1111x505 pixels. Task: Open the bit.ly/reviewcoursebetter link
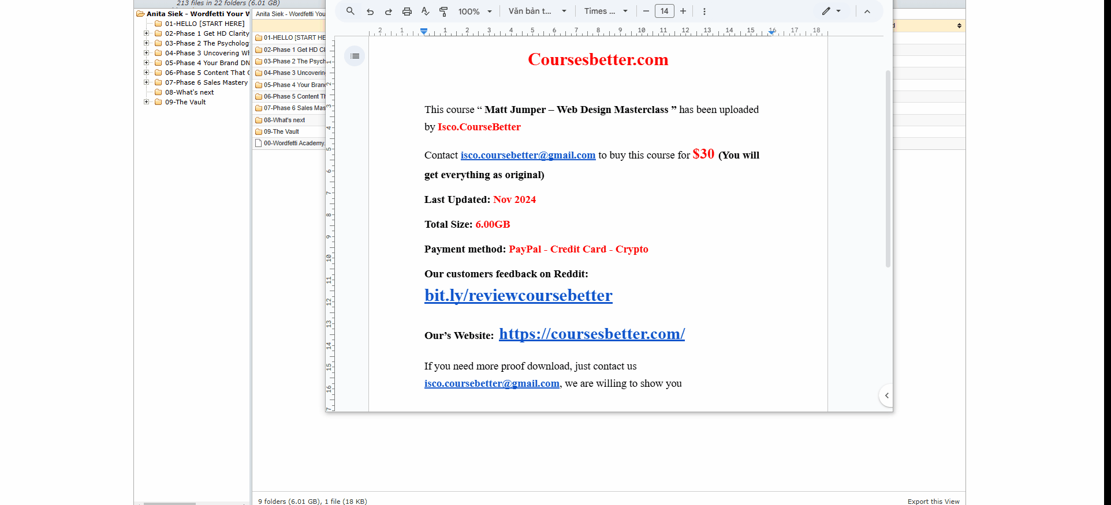tap(518, 295)
